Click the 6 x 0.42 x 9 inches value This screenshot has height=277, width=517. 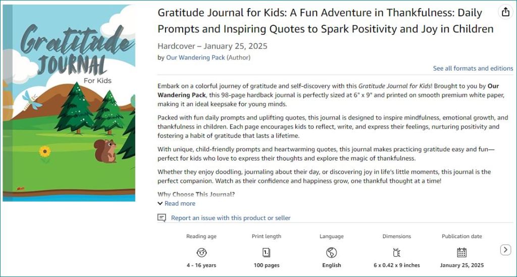tap(397, 265)
